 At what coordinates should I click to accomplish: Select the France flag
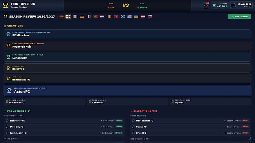[89, 16]
